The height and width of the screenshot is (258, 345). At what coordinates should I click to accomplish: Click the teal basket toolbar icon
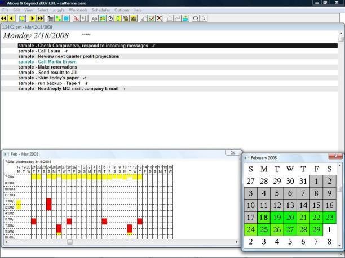(x=185, y=19)
